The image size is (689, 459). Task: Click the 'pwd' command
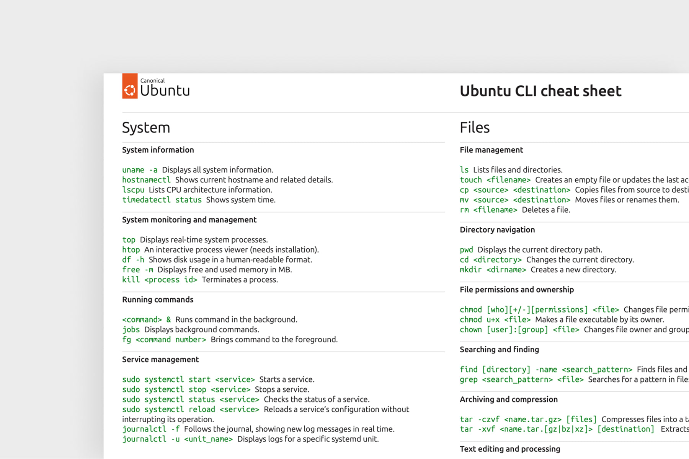coord(466,250)
